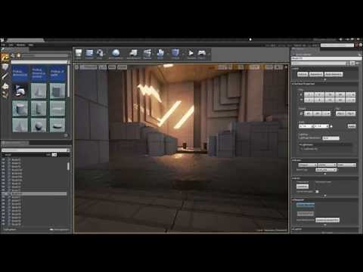Open the Brush Type dropdown in Details
The height and width of the screenshot is (272, 363).
pos(326,170)
